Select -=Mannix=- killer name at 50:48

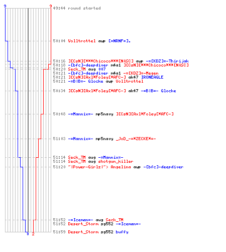[80, 114]
